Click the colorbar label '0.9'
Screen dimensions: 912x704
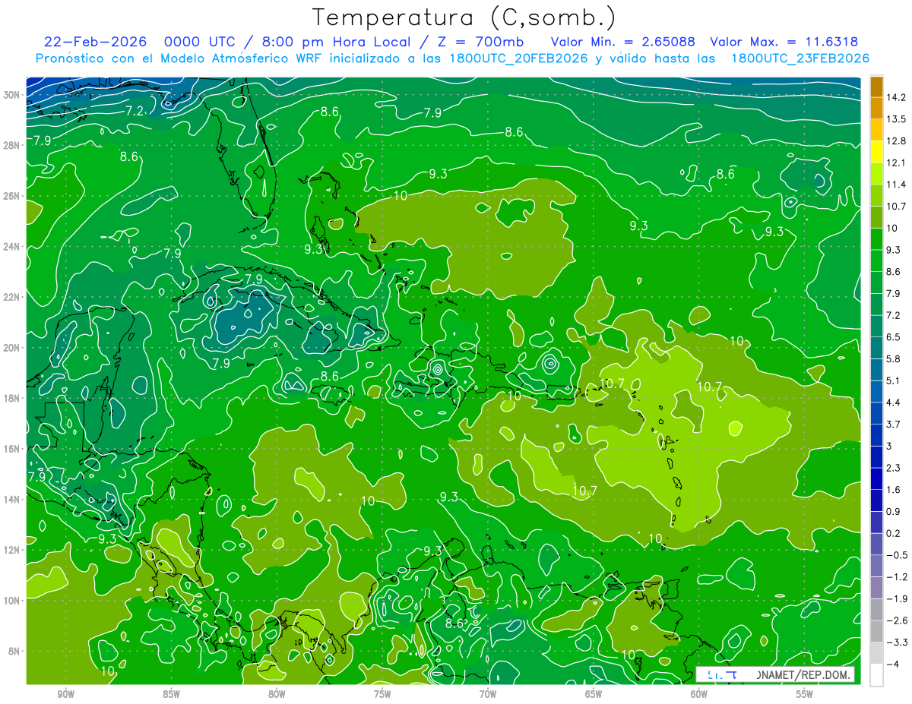893,512
